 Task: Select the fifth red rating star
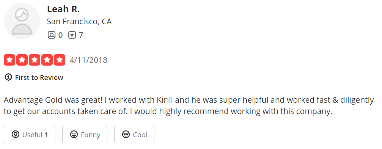(60, 60)
